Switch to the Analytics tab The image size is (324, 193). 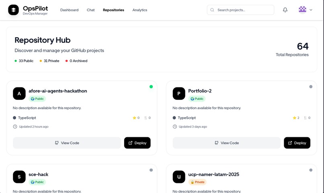point(139,10)
